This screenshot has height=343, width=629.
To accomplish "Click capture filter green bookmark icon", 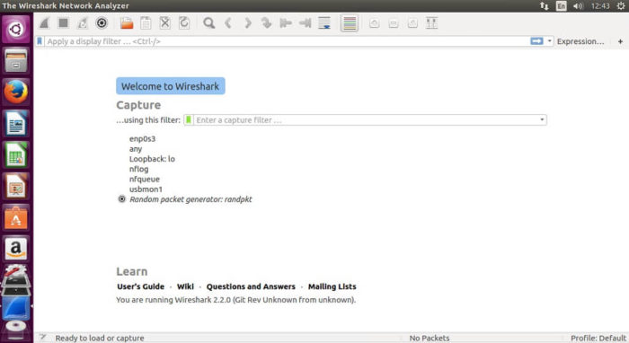I will pos(188,119).
